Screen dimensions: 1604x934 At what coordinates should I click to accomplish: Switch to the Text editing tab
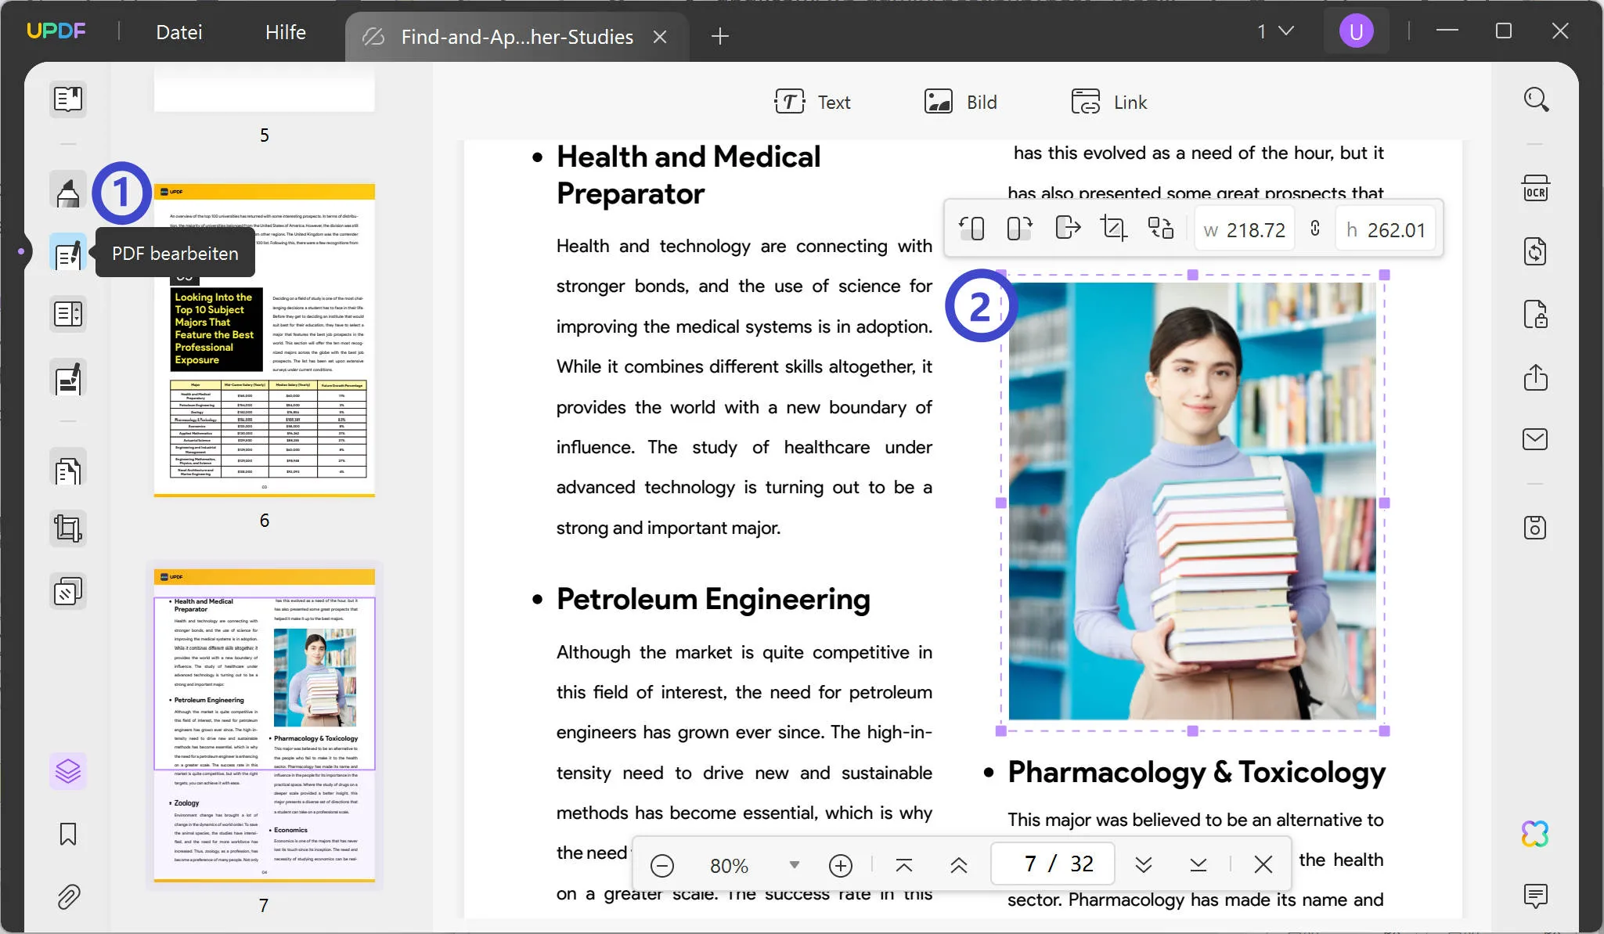pos(814,102)
